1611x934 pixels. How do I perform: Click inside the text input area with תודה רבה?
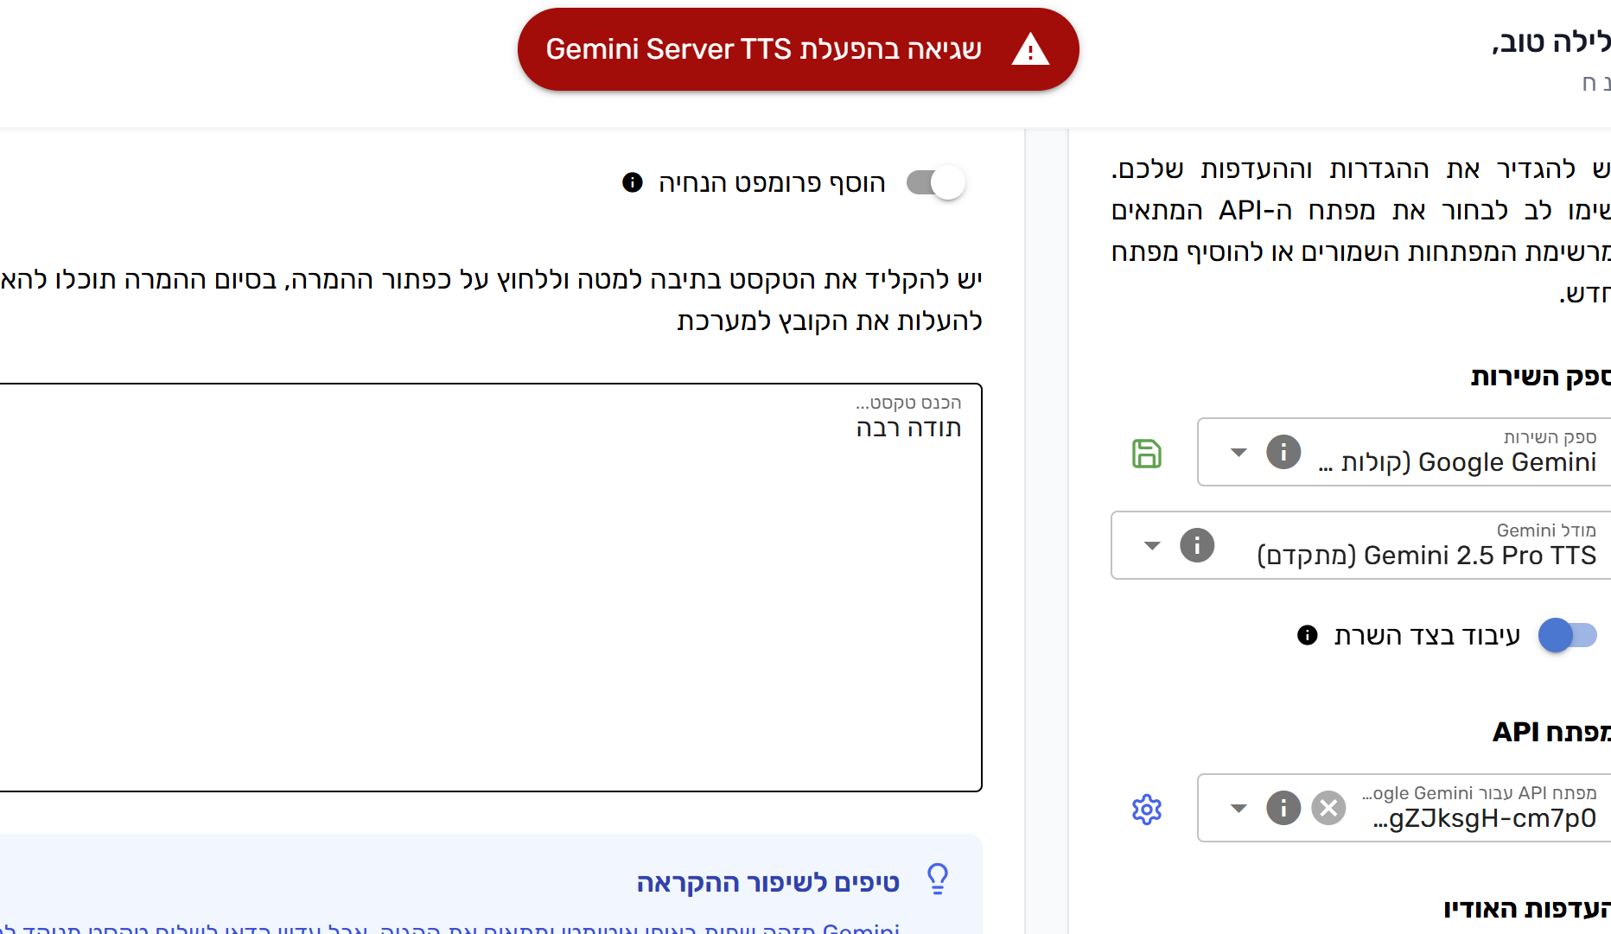[x=489, y=588]
